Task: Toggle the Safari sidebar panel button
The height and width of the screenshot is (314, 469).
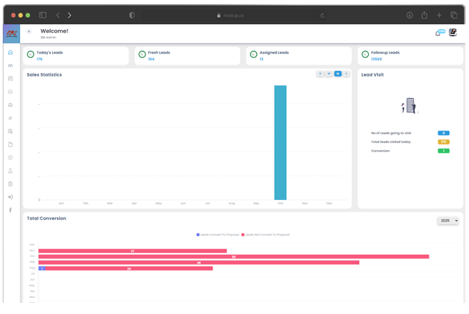Action: (x=42, y=15)
